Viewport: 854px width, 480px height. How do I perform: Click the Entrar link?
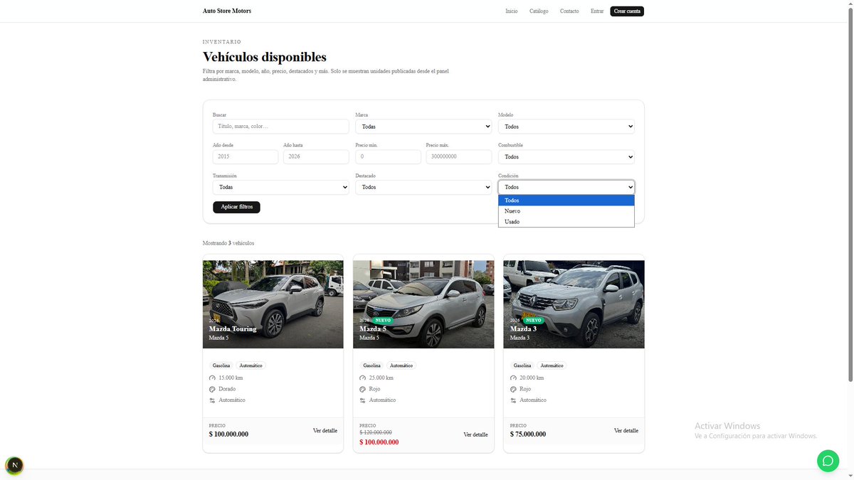(597, 11)
